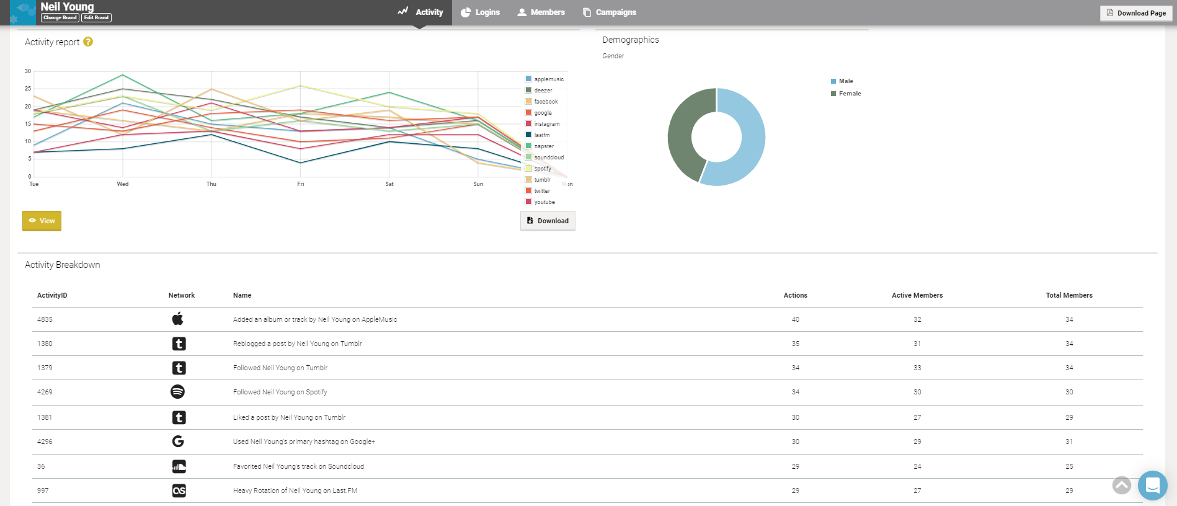This screenshot has height=506, width=1177.
Task: Select 'Added an album or track' AppleMusic row
Action: (587, 319)
